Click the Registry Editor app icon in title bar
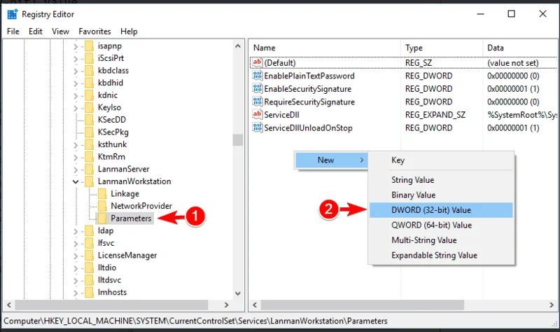Screen dimensions: 560x332 [x=13, y=14]
